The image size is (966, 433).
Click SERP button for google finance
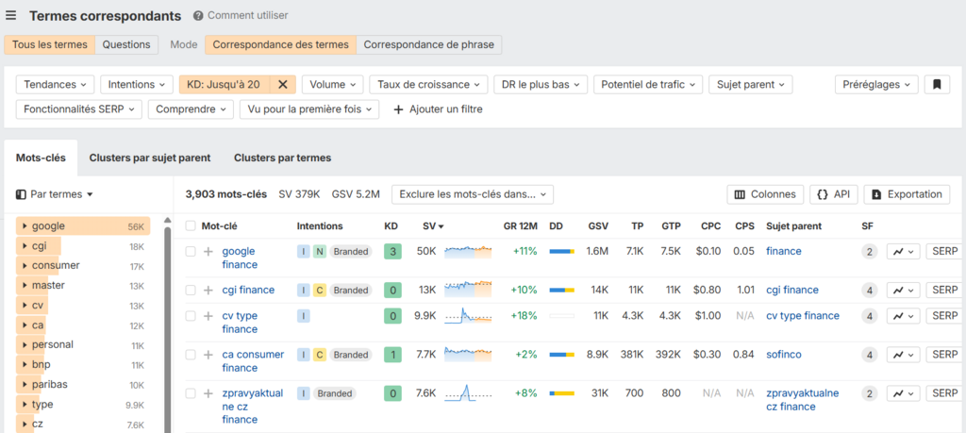[x=944, y=251]
